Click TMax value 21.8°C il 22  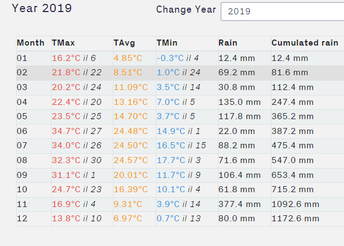77,72
